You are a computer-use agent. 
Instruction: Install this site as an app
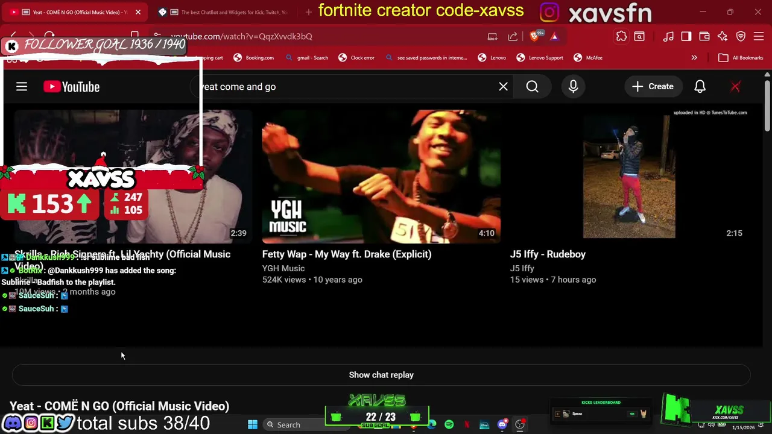[493, 36]
